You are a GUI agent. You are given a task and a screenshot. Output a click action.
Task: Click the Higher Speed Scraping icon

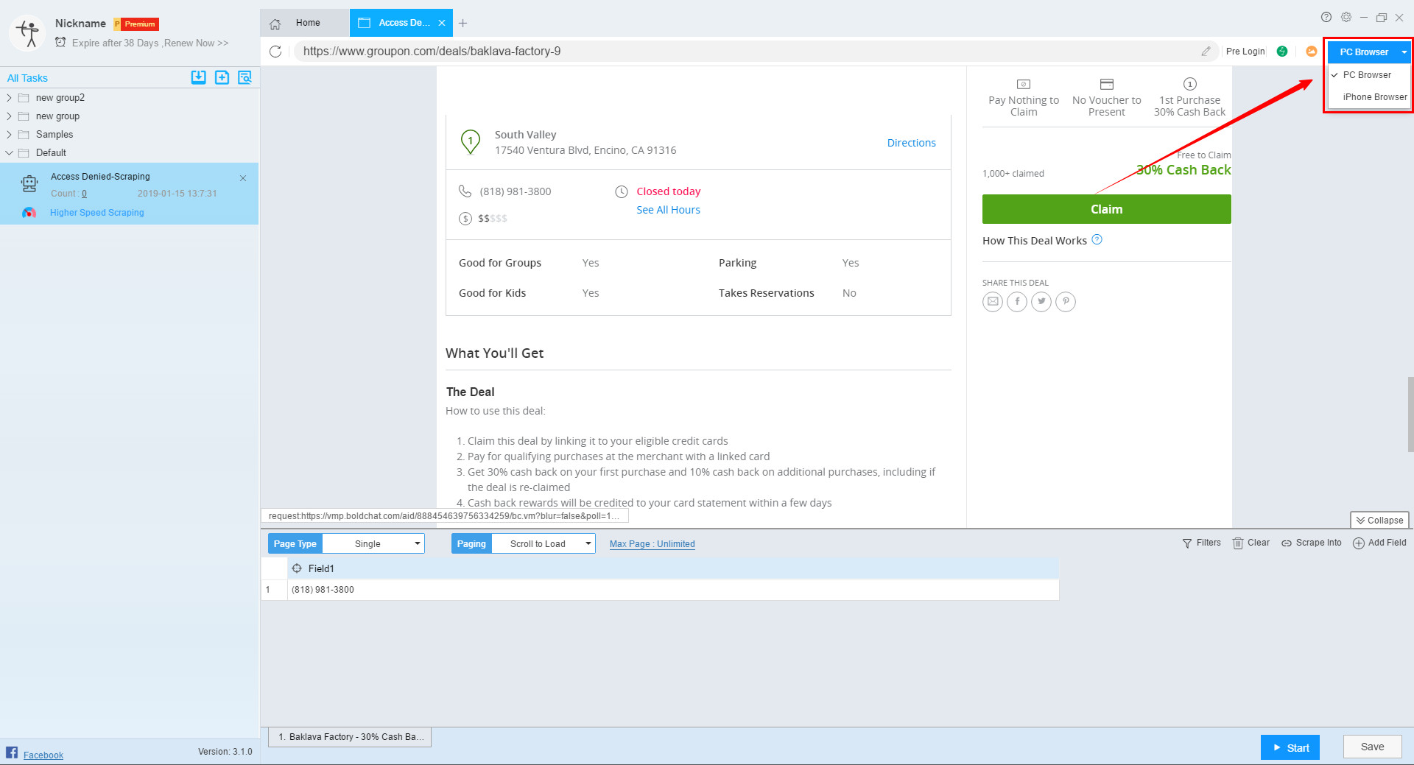tap(29, 213)
